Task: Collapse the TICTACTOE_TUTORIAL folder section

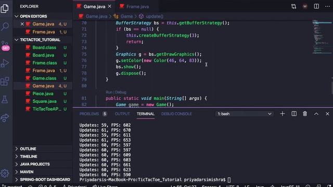Action: coord(43,40)
